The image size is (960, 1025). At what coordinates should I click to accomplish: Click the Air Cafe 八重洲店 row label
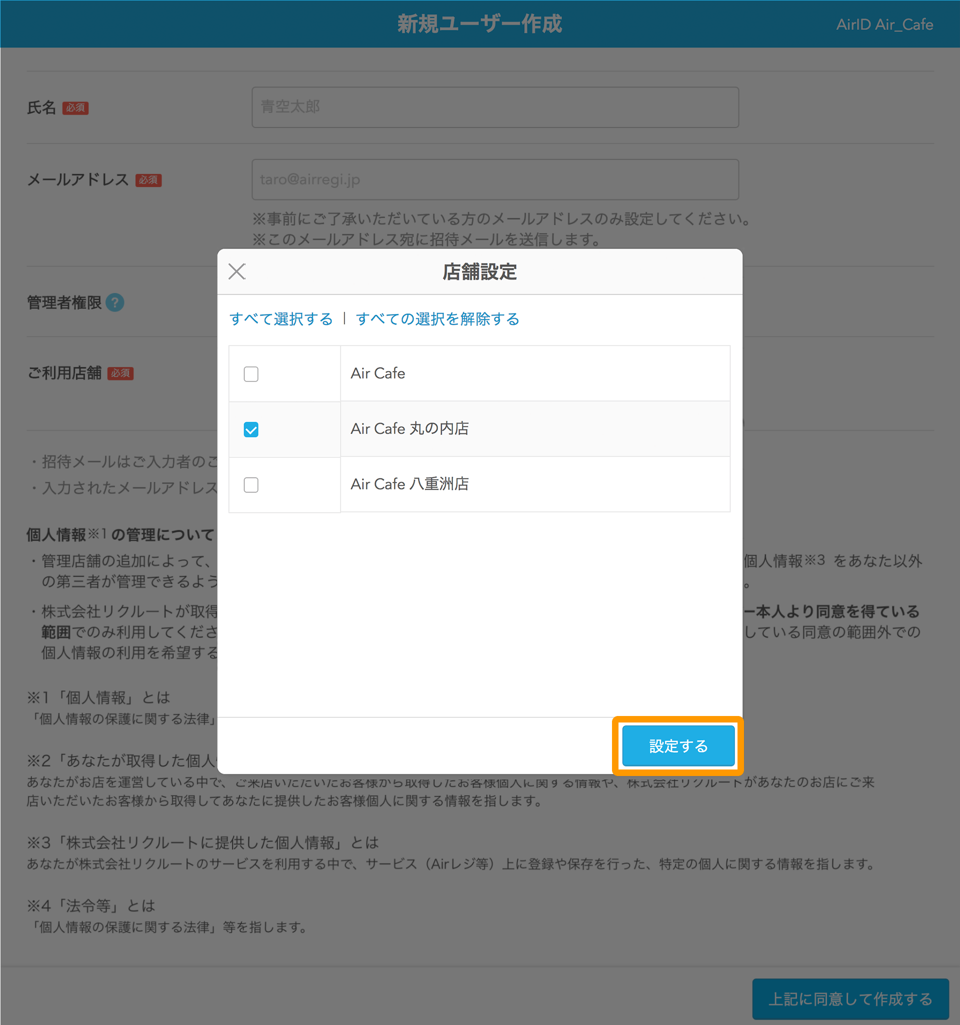409,484
